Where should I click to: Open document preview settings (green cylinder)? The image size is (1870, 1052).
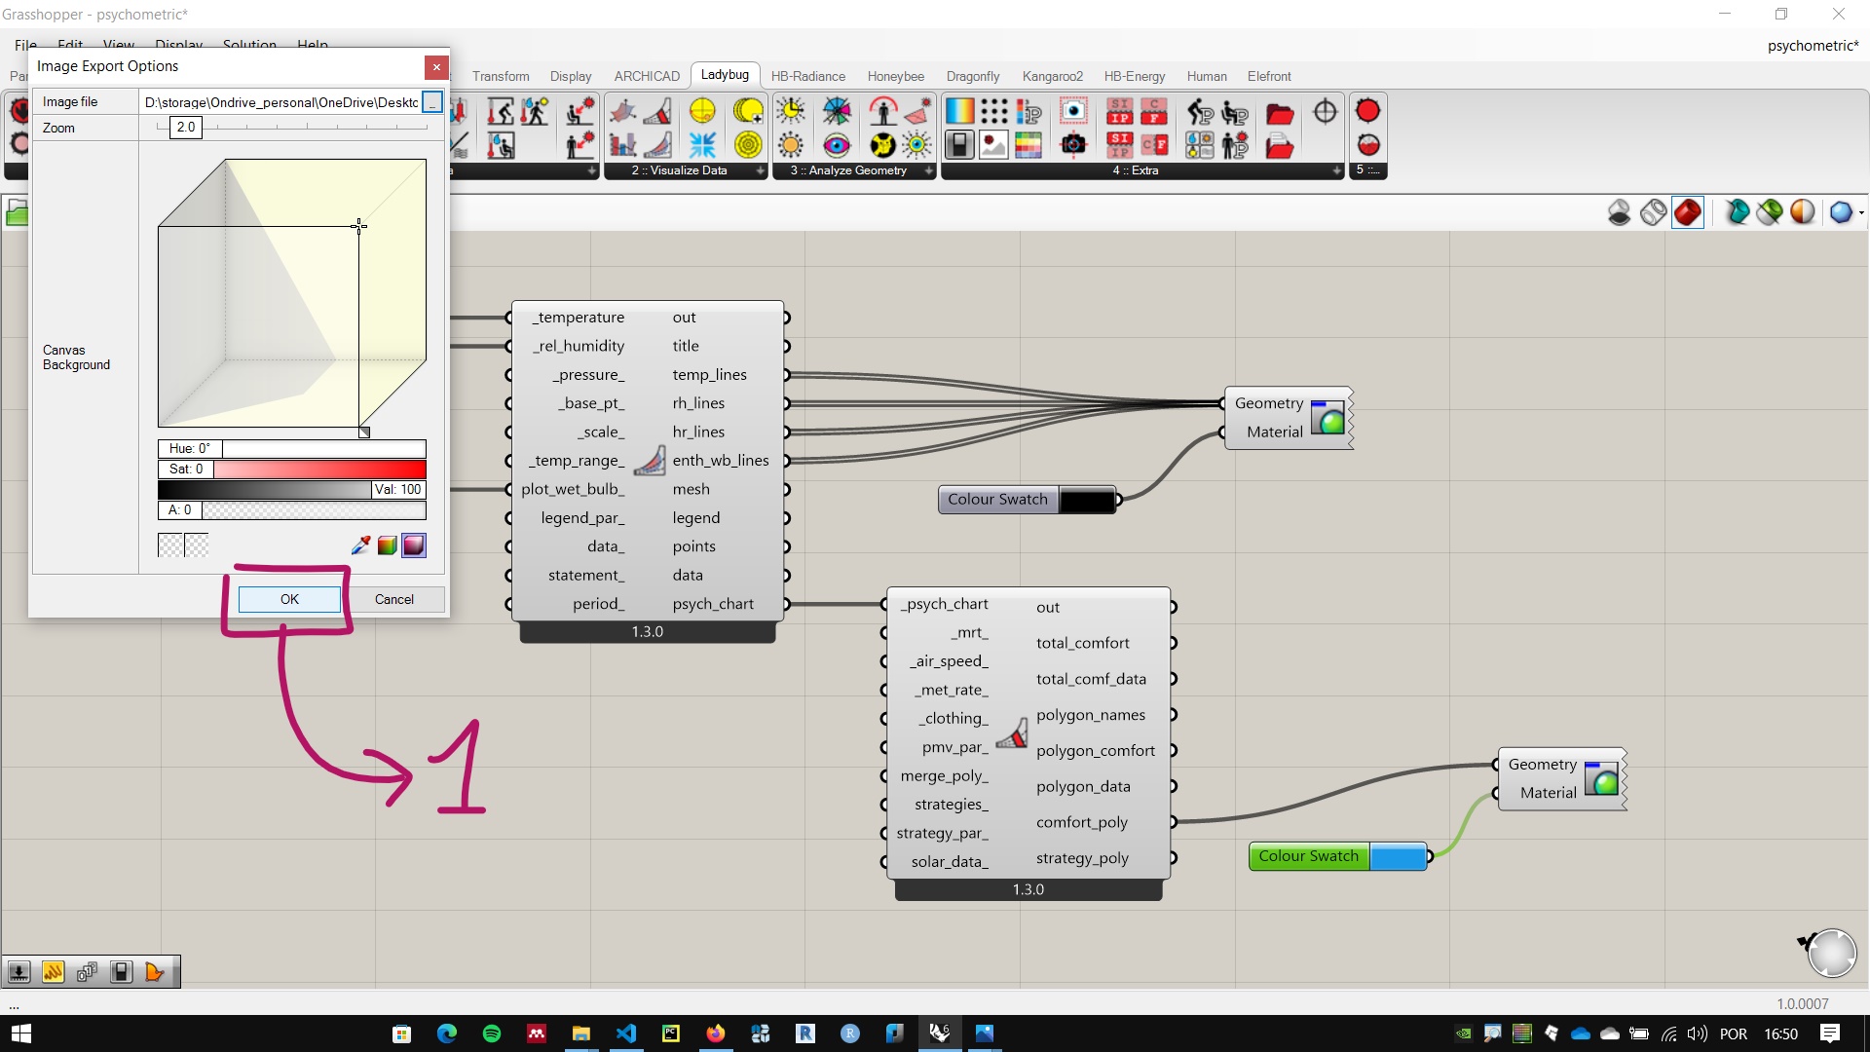[1770, 211]
